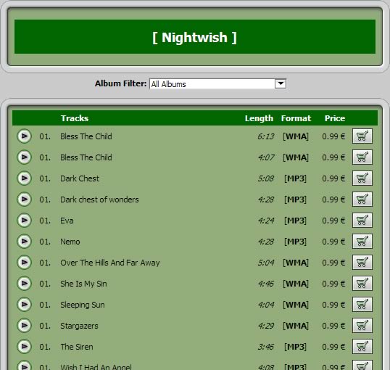The image size is (390, 370).
Task: Select the Eva track title
Action: [67, 221]
